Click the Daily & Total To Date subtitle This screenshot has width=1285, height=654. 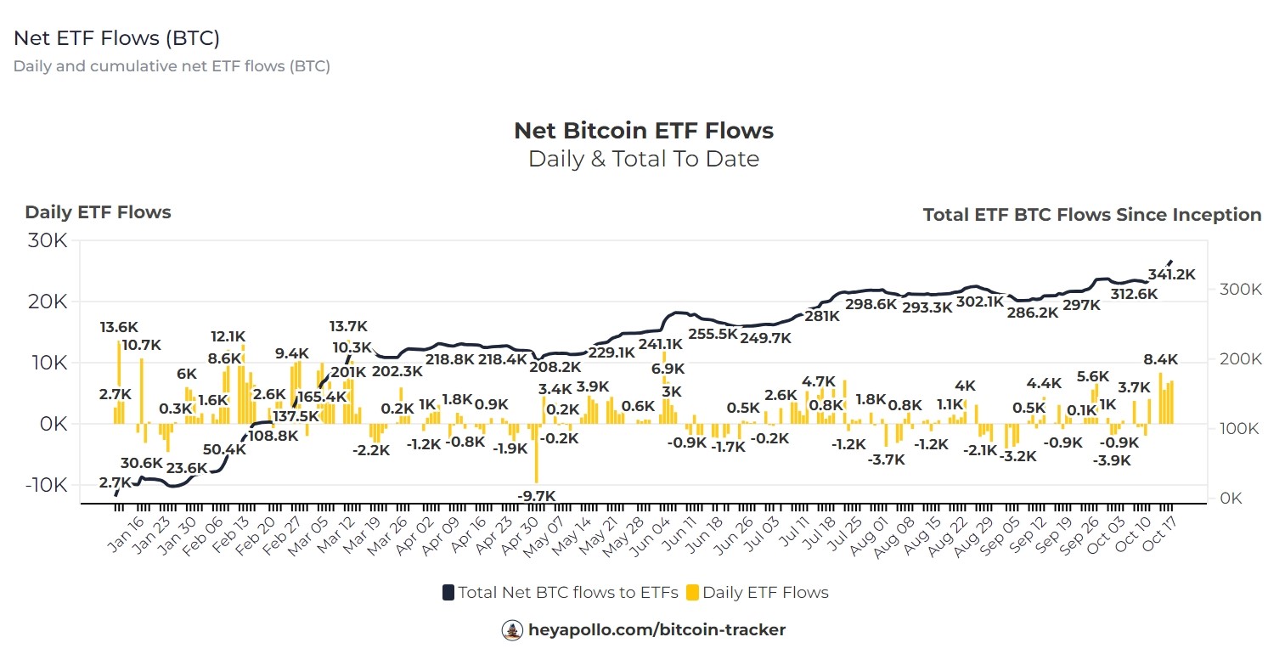(644, 159)
